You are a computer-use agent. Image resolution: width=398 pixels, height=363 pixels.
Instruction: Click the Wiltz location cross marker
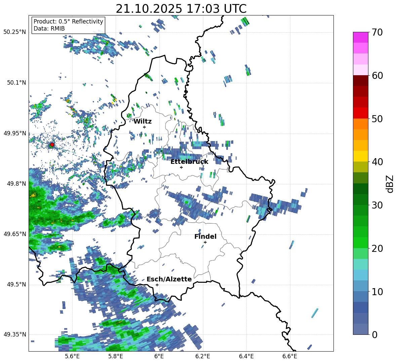(x=145, y=127)
